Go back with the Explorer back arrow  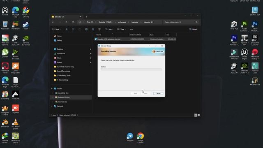(53, 22)
